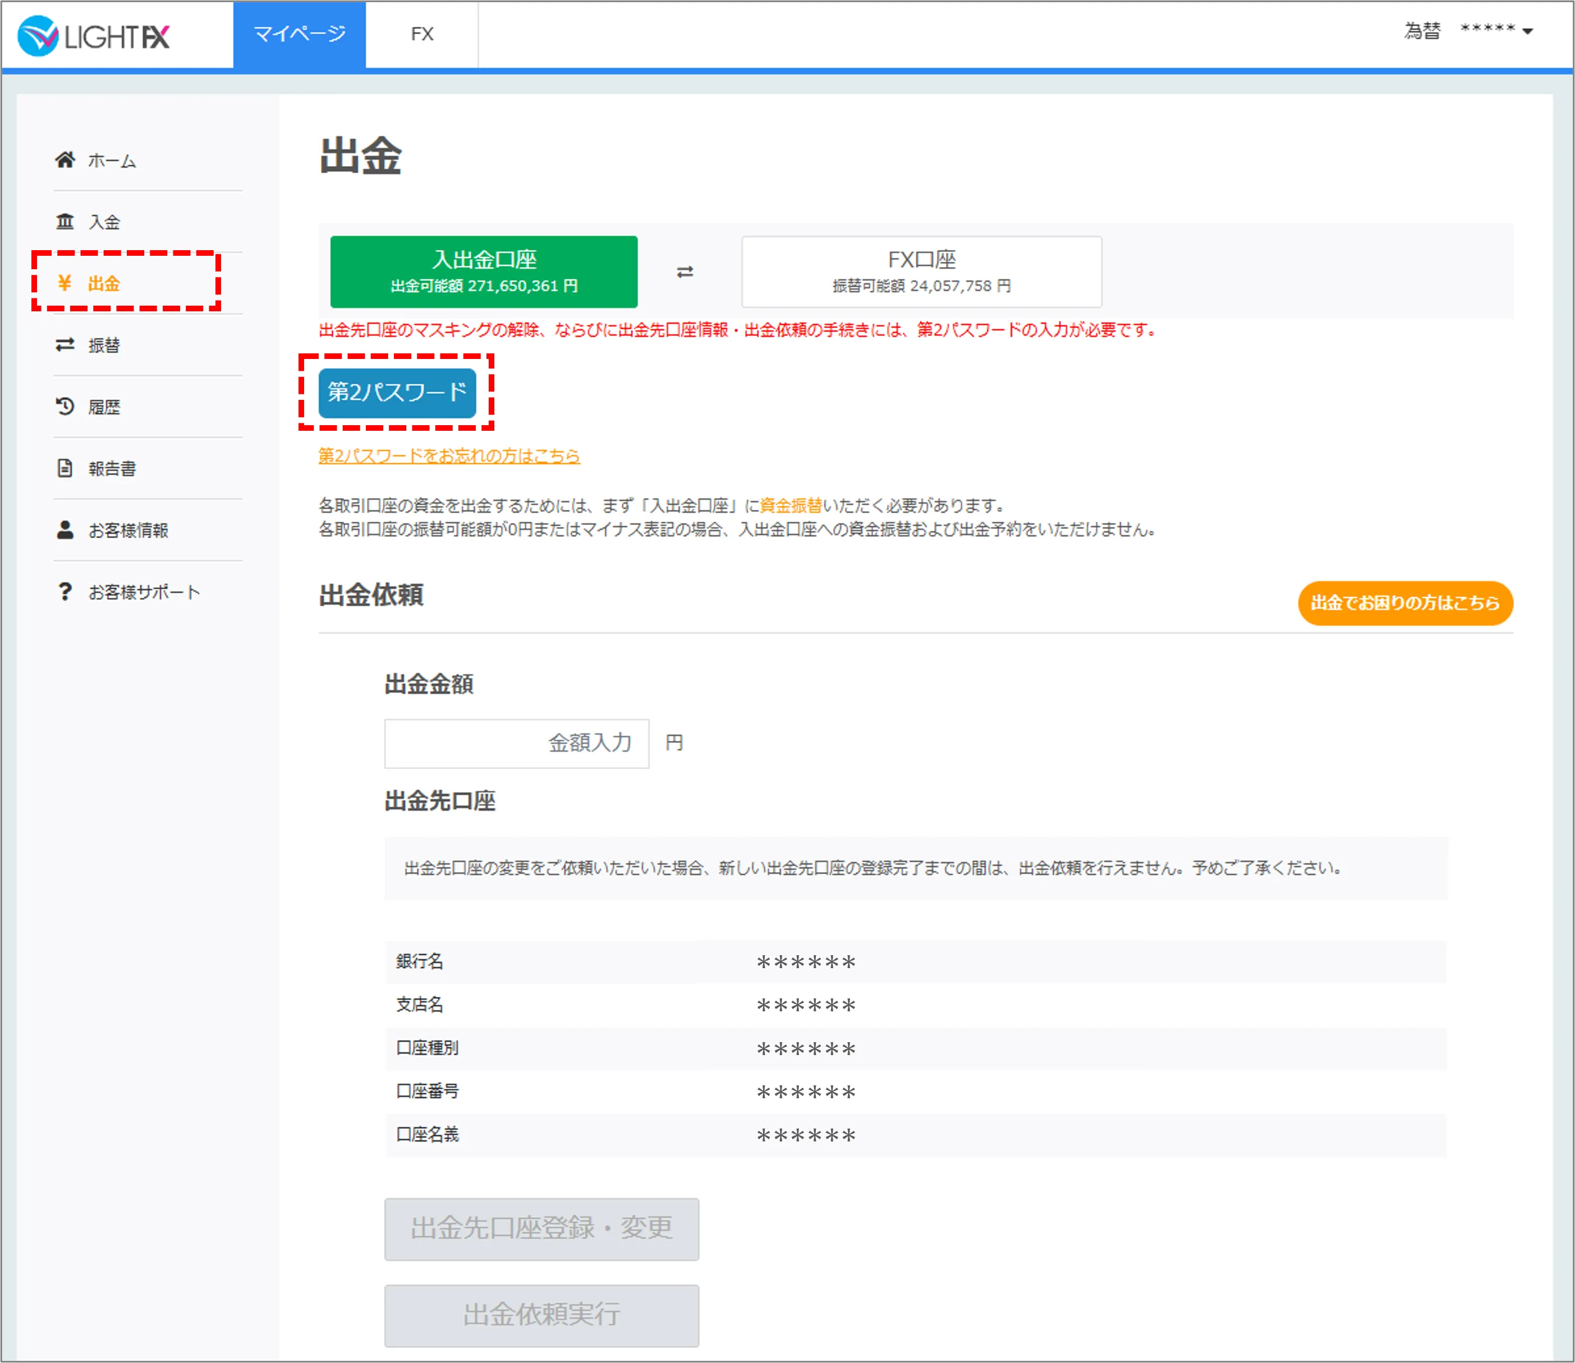
Task: Click 出金先口座登録・変更 button
Action: point(541,1228)
